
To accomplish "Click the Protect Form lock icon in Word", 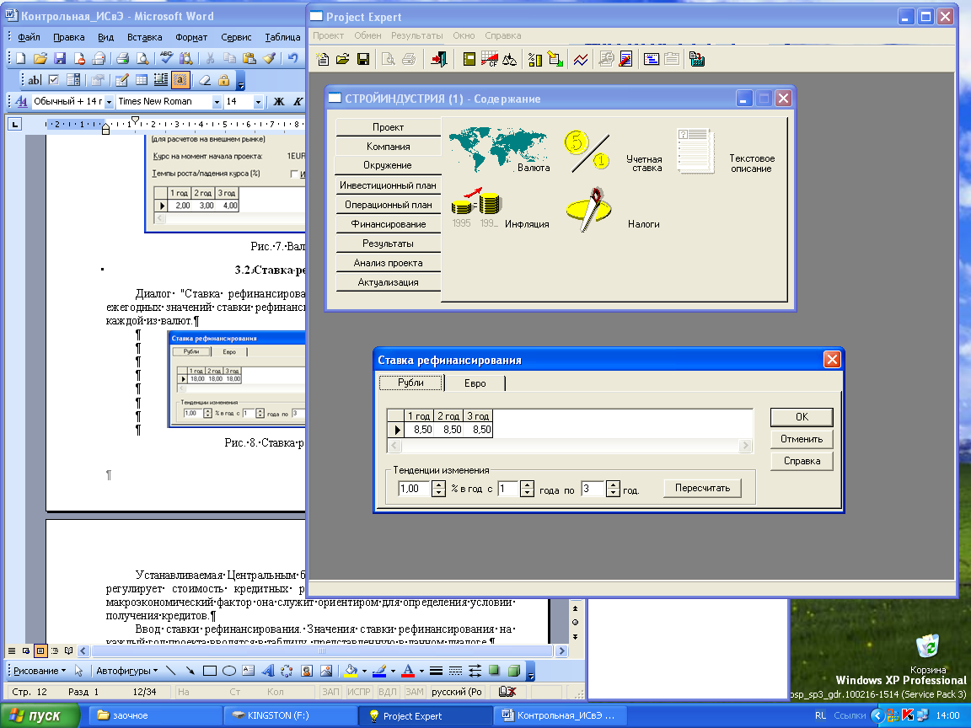I will (x=223, y=80).
